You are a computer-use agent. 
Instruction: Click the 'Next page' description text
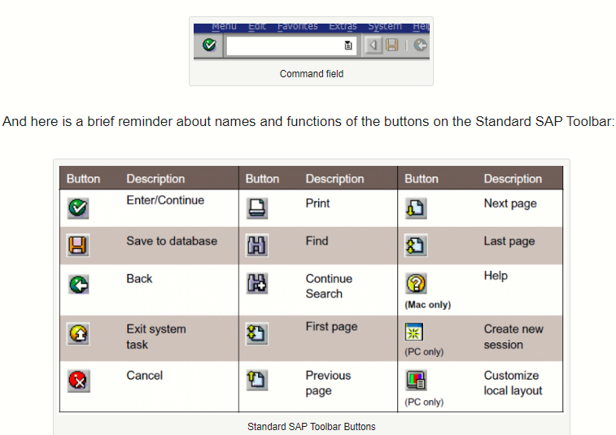pyautogui.click(x=510, y=204)
